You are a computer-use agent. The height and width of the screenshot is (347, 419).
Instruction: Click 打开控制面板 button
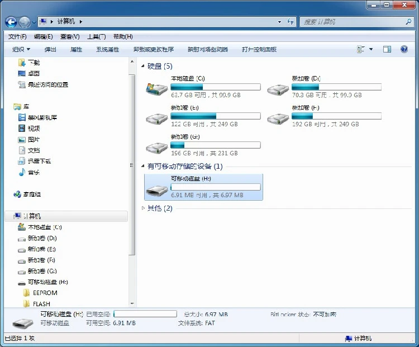pyautogui.click(x=259, y=50)
